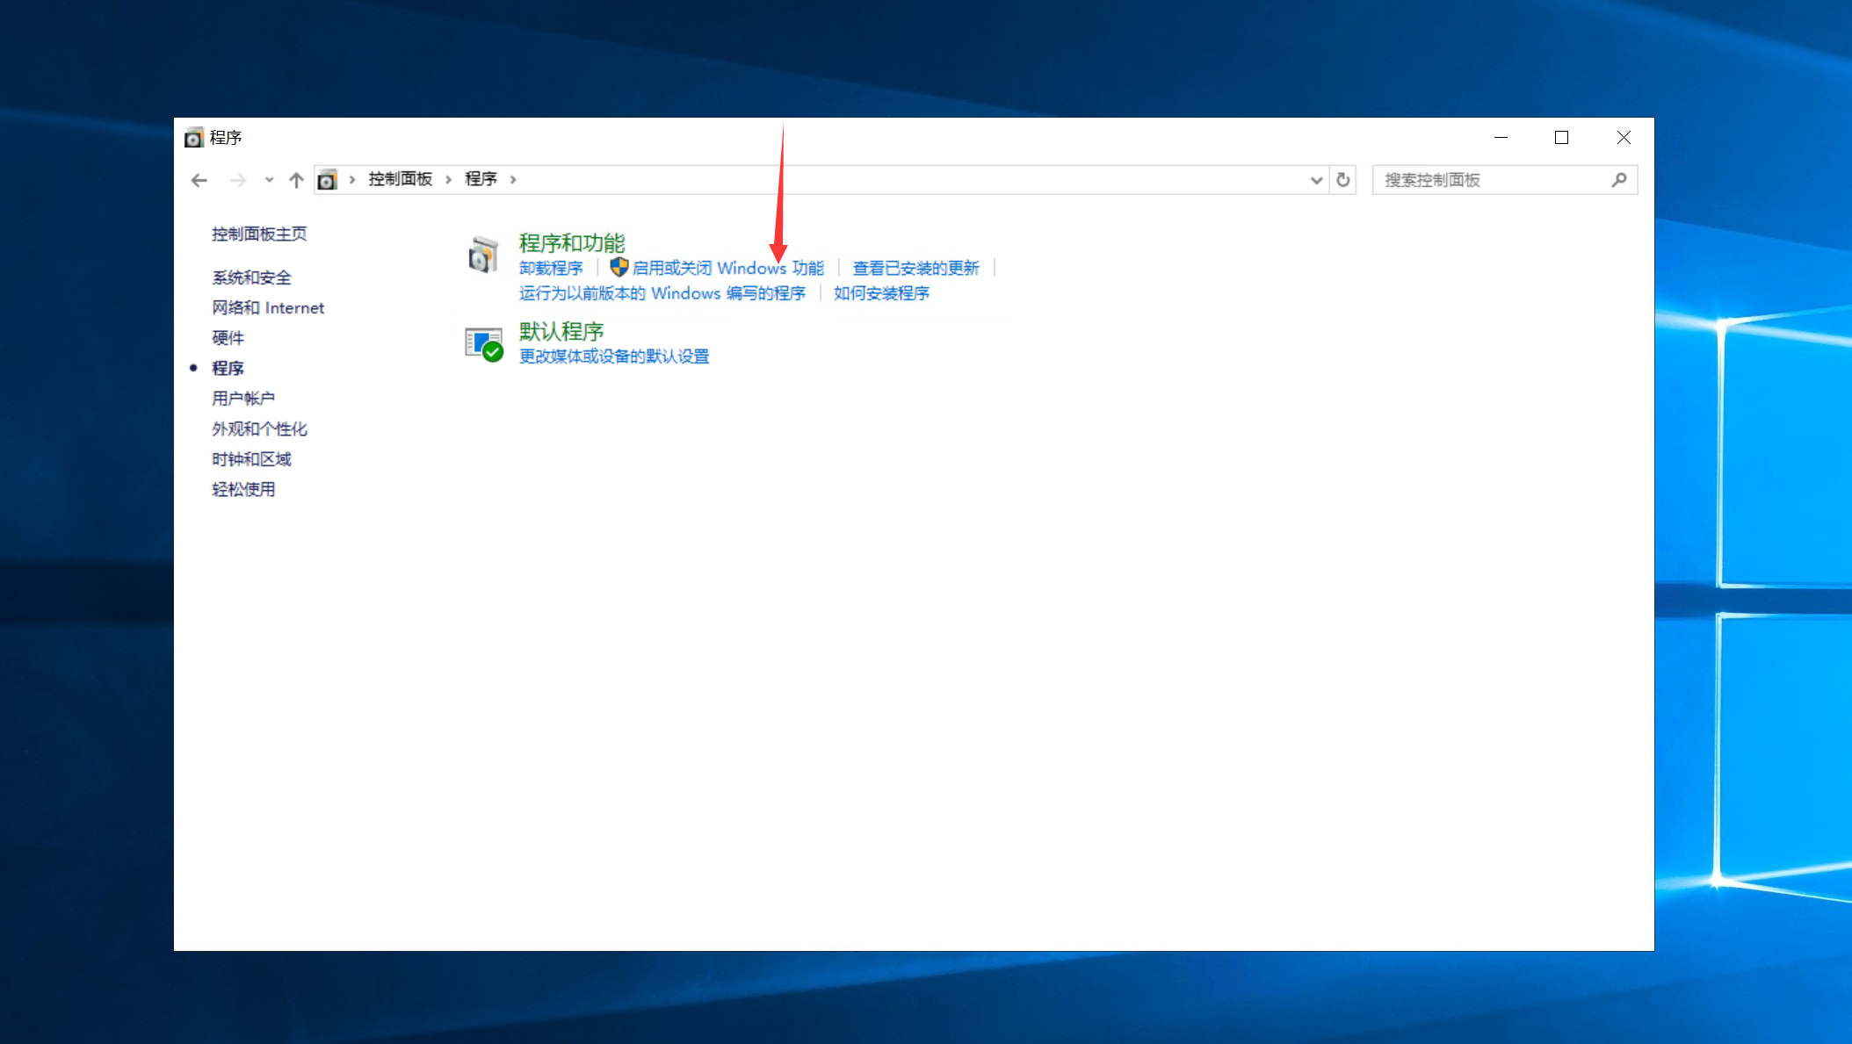The height and width of the screenshot is (1044, 1852).
Task: Open 启用或关闭 Windows 功能 link
Action: click(727, 268)
